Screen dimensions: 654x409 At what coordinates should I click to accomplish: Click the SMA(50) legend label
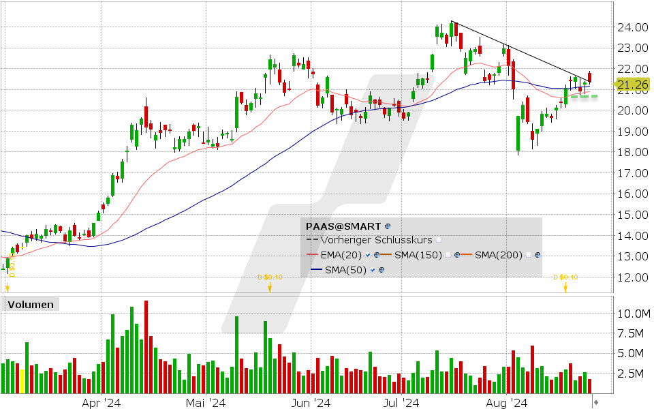[x=345, y=270]
